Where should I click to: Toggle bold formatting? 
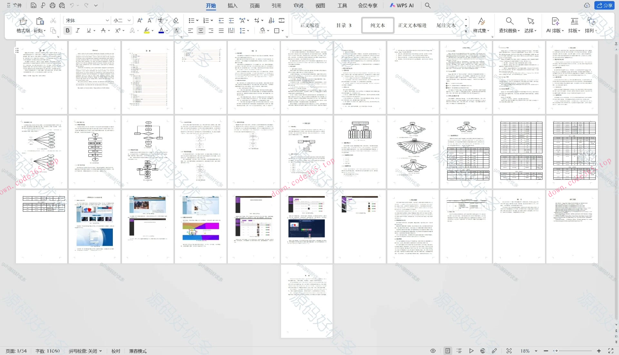pos(67,30)
